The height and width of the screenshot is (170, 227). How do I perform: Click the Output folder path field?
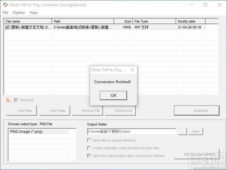coord(131,131)
